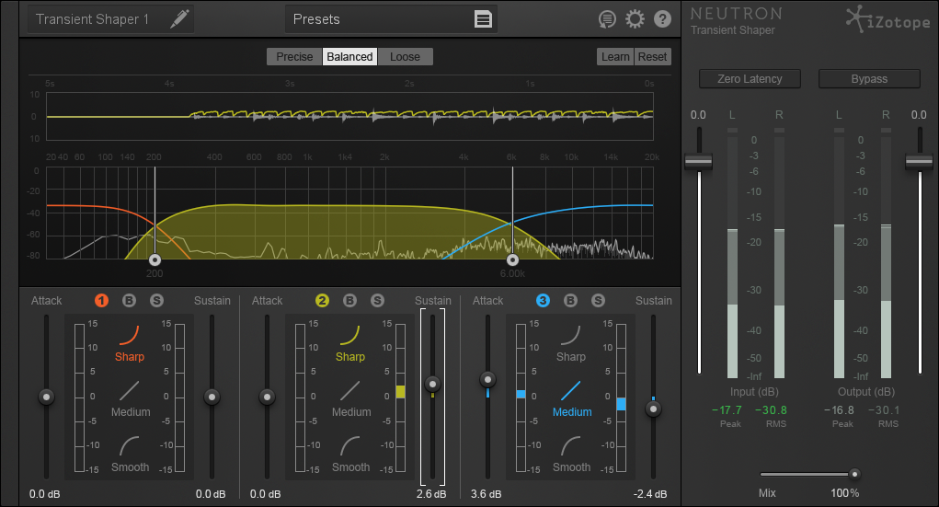This screenshot has height=507, width=939.
Task: Click band 2 sustain value 2.6 dB
Action: pos(431,494)
